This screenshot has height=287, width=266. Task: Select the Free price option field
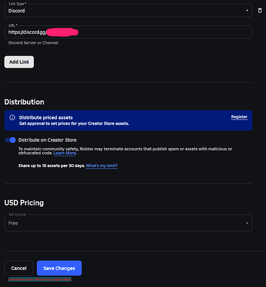[x=128, y=223]
